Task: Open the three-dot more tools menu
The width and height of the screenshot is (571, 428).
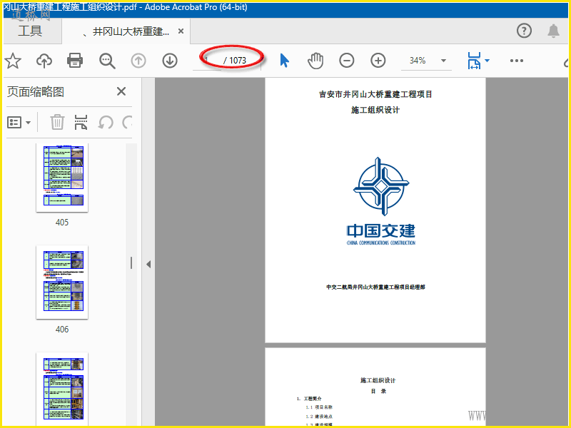Action: tap(516, 61)
